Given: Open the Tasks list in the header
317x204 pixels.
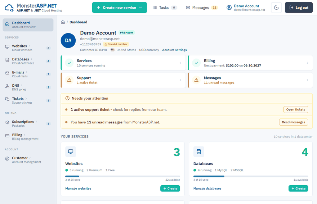Looking at the screenshot, I should point(165,8).
